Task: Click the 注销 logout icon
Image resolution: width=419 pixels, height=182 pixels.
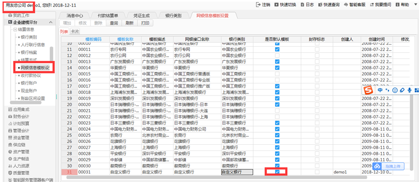Action: 258,5
